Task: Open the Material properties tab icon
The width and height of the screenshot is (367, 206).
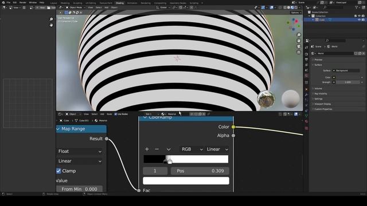Action: tap(306, 121)
